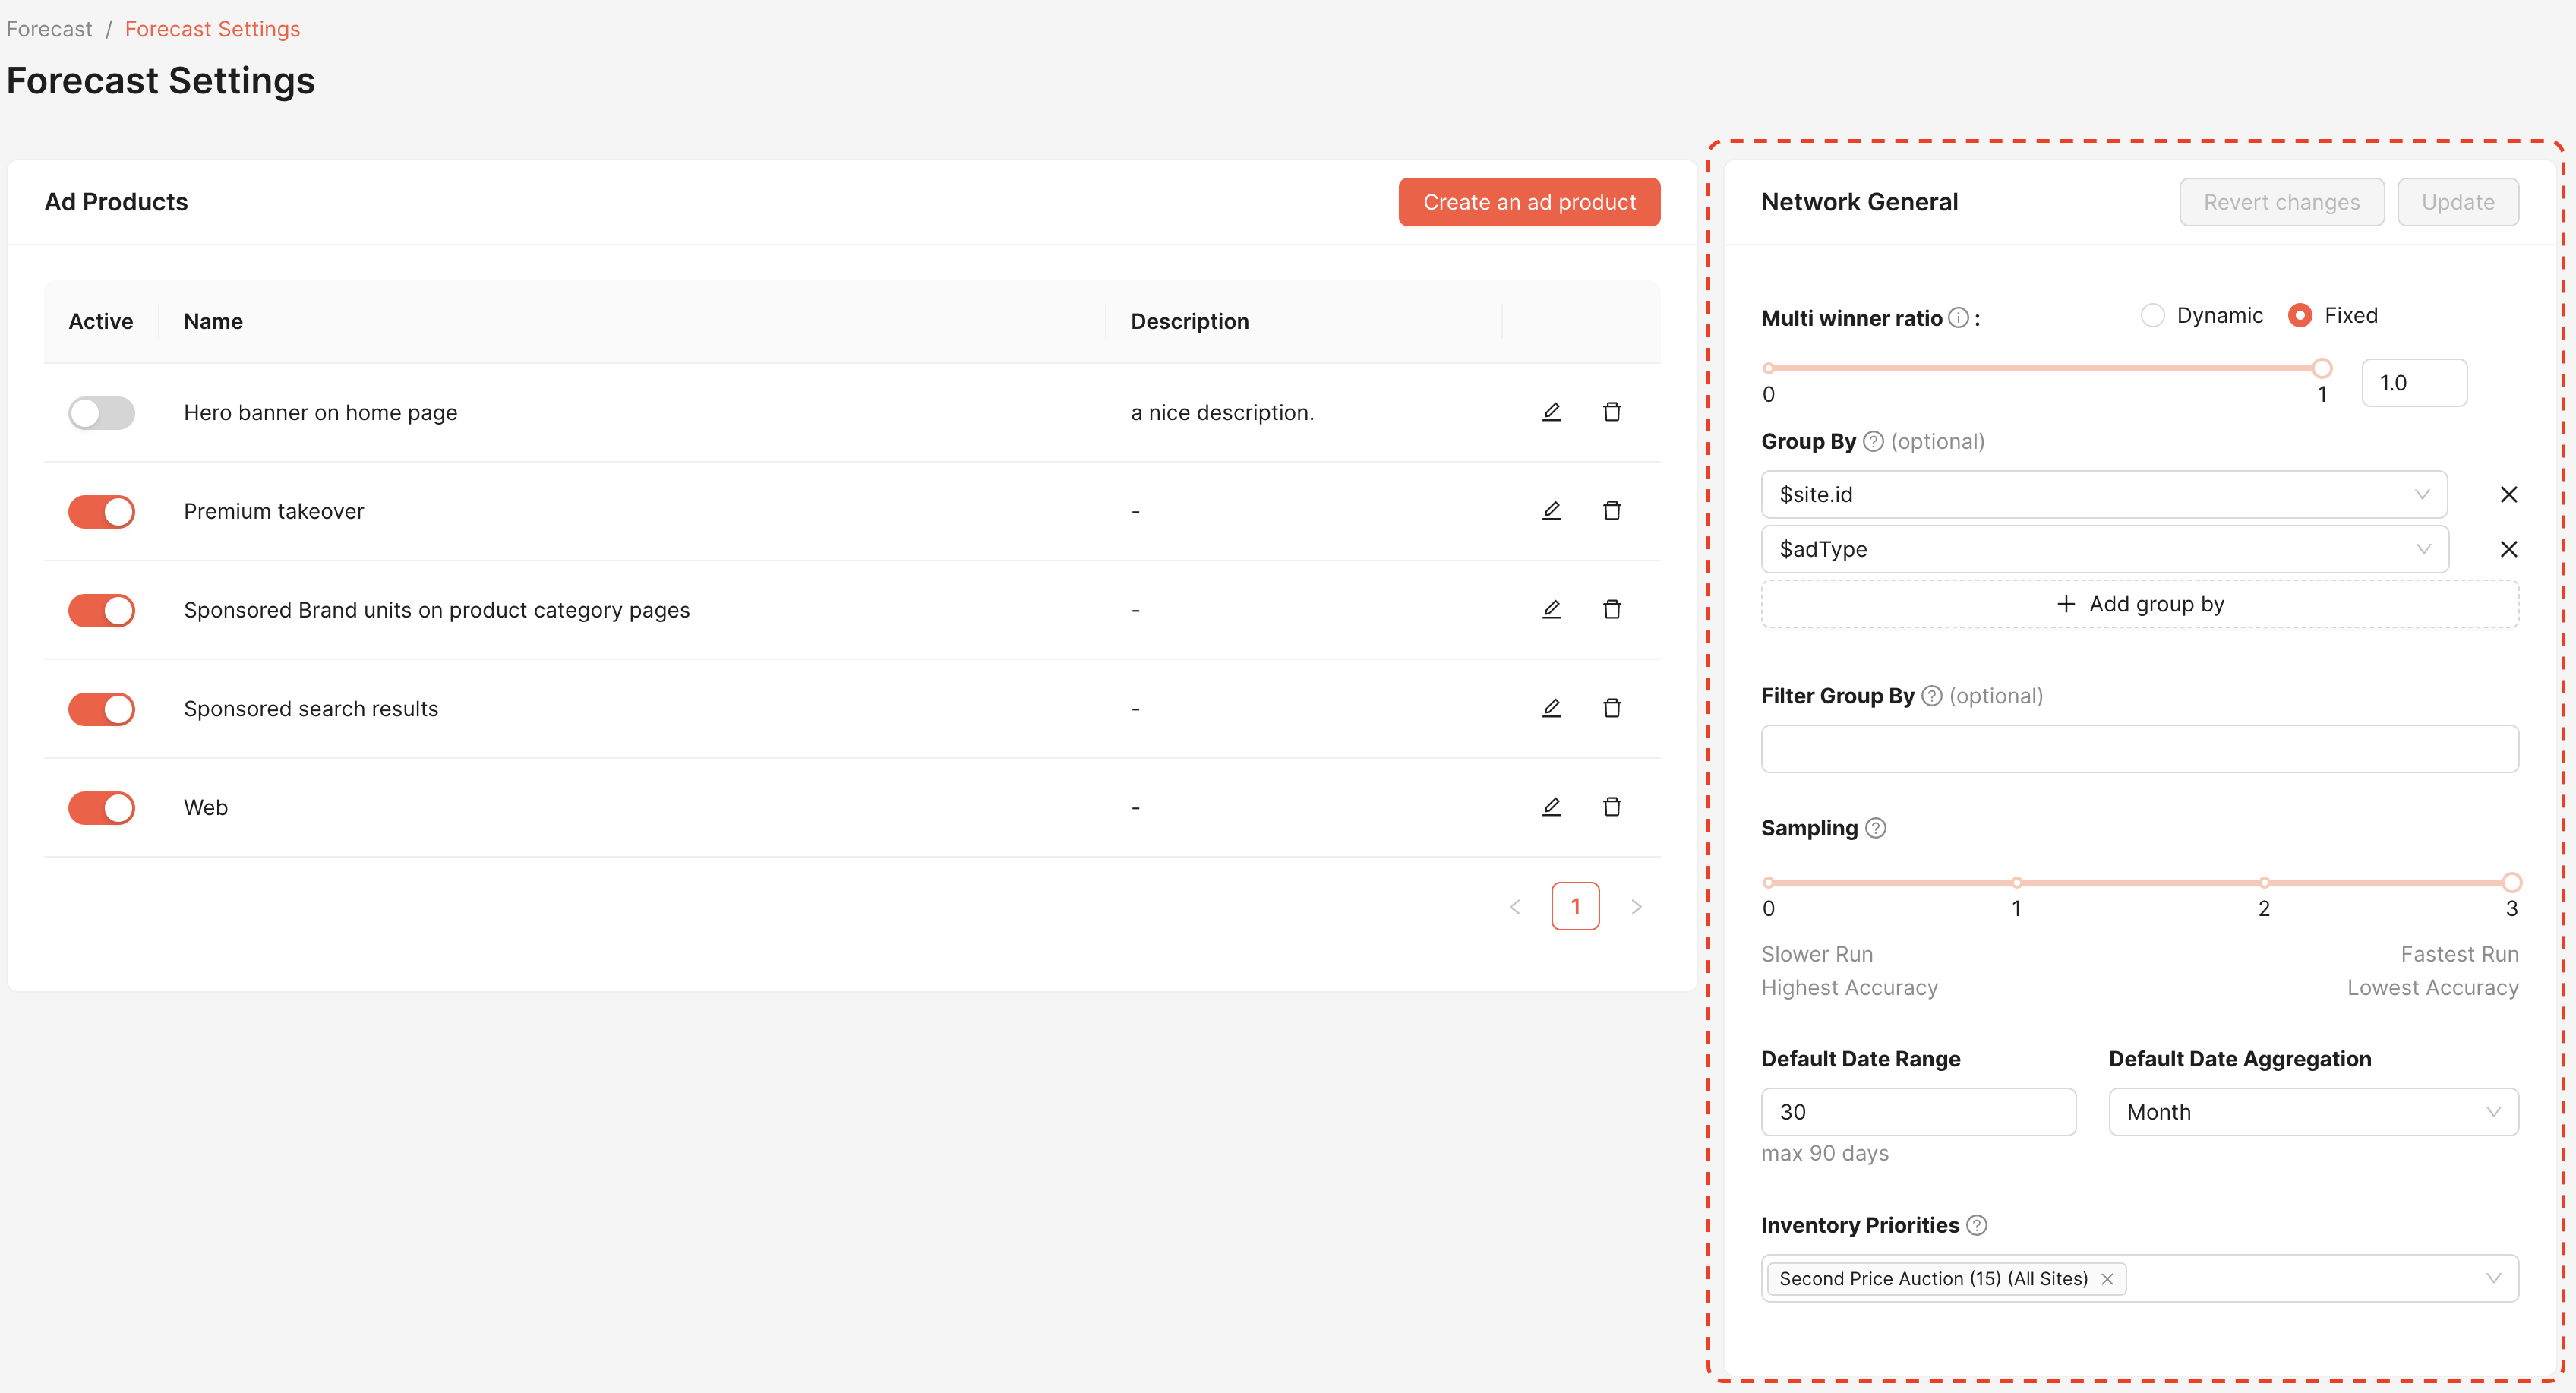Select the Dynamic multi winner ratio option
The height and width of the screenshot is (1393, 2576).
(x=2153, y=315)
